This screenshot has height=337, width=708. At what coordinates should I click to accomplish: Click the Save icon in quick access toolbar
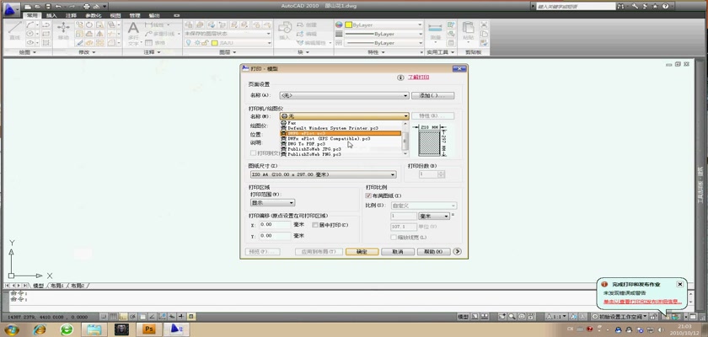[48, 7]
